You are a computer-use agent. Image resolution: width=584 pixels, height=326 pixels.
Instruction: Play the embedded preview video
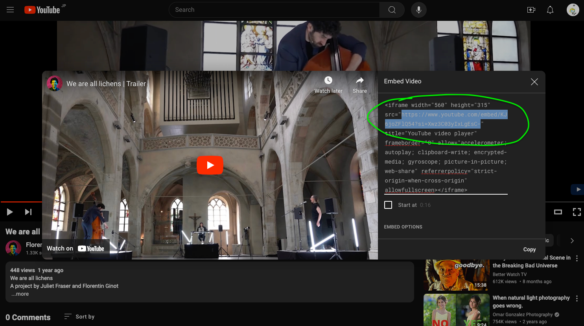210,165
